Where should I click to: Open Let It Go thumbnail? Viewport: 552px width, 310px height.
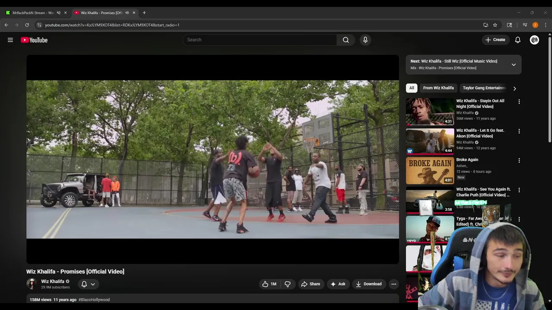pyautogui.click(x=430, y=141)
